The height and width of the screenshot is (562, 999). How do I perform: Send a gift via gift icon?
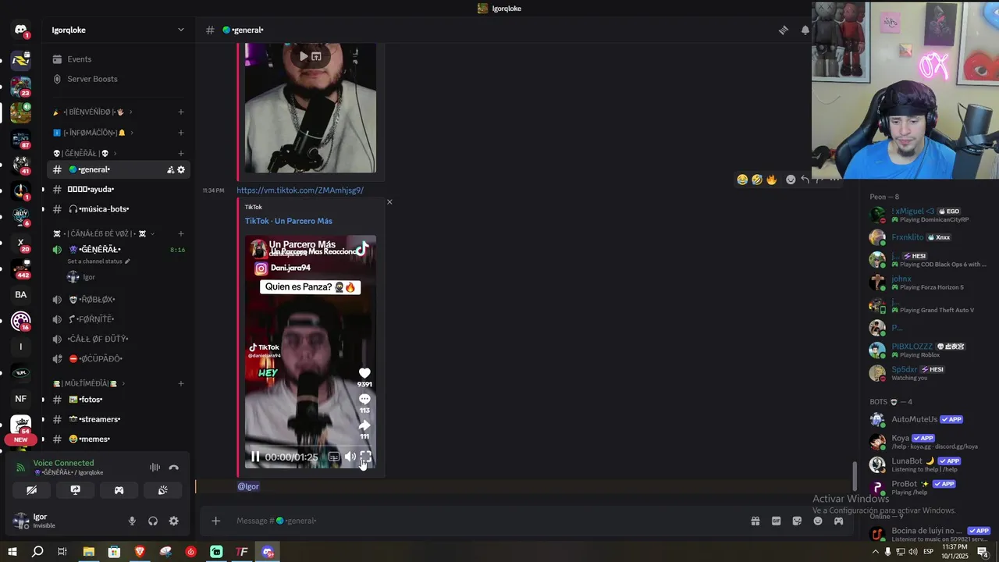pyautogui.click(x=755, y=521)
